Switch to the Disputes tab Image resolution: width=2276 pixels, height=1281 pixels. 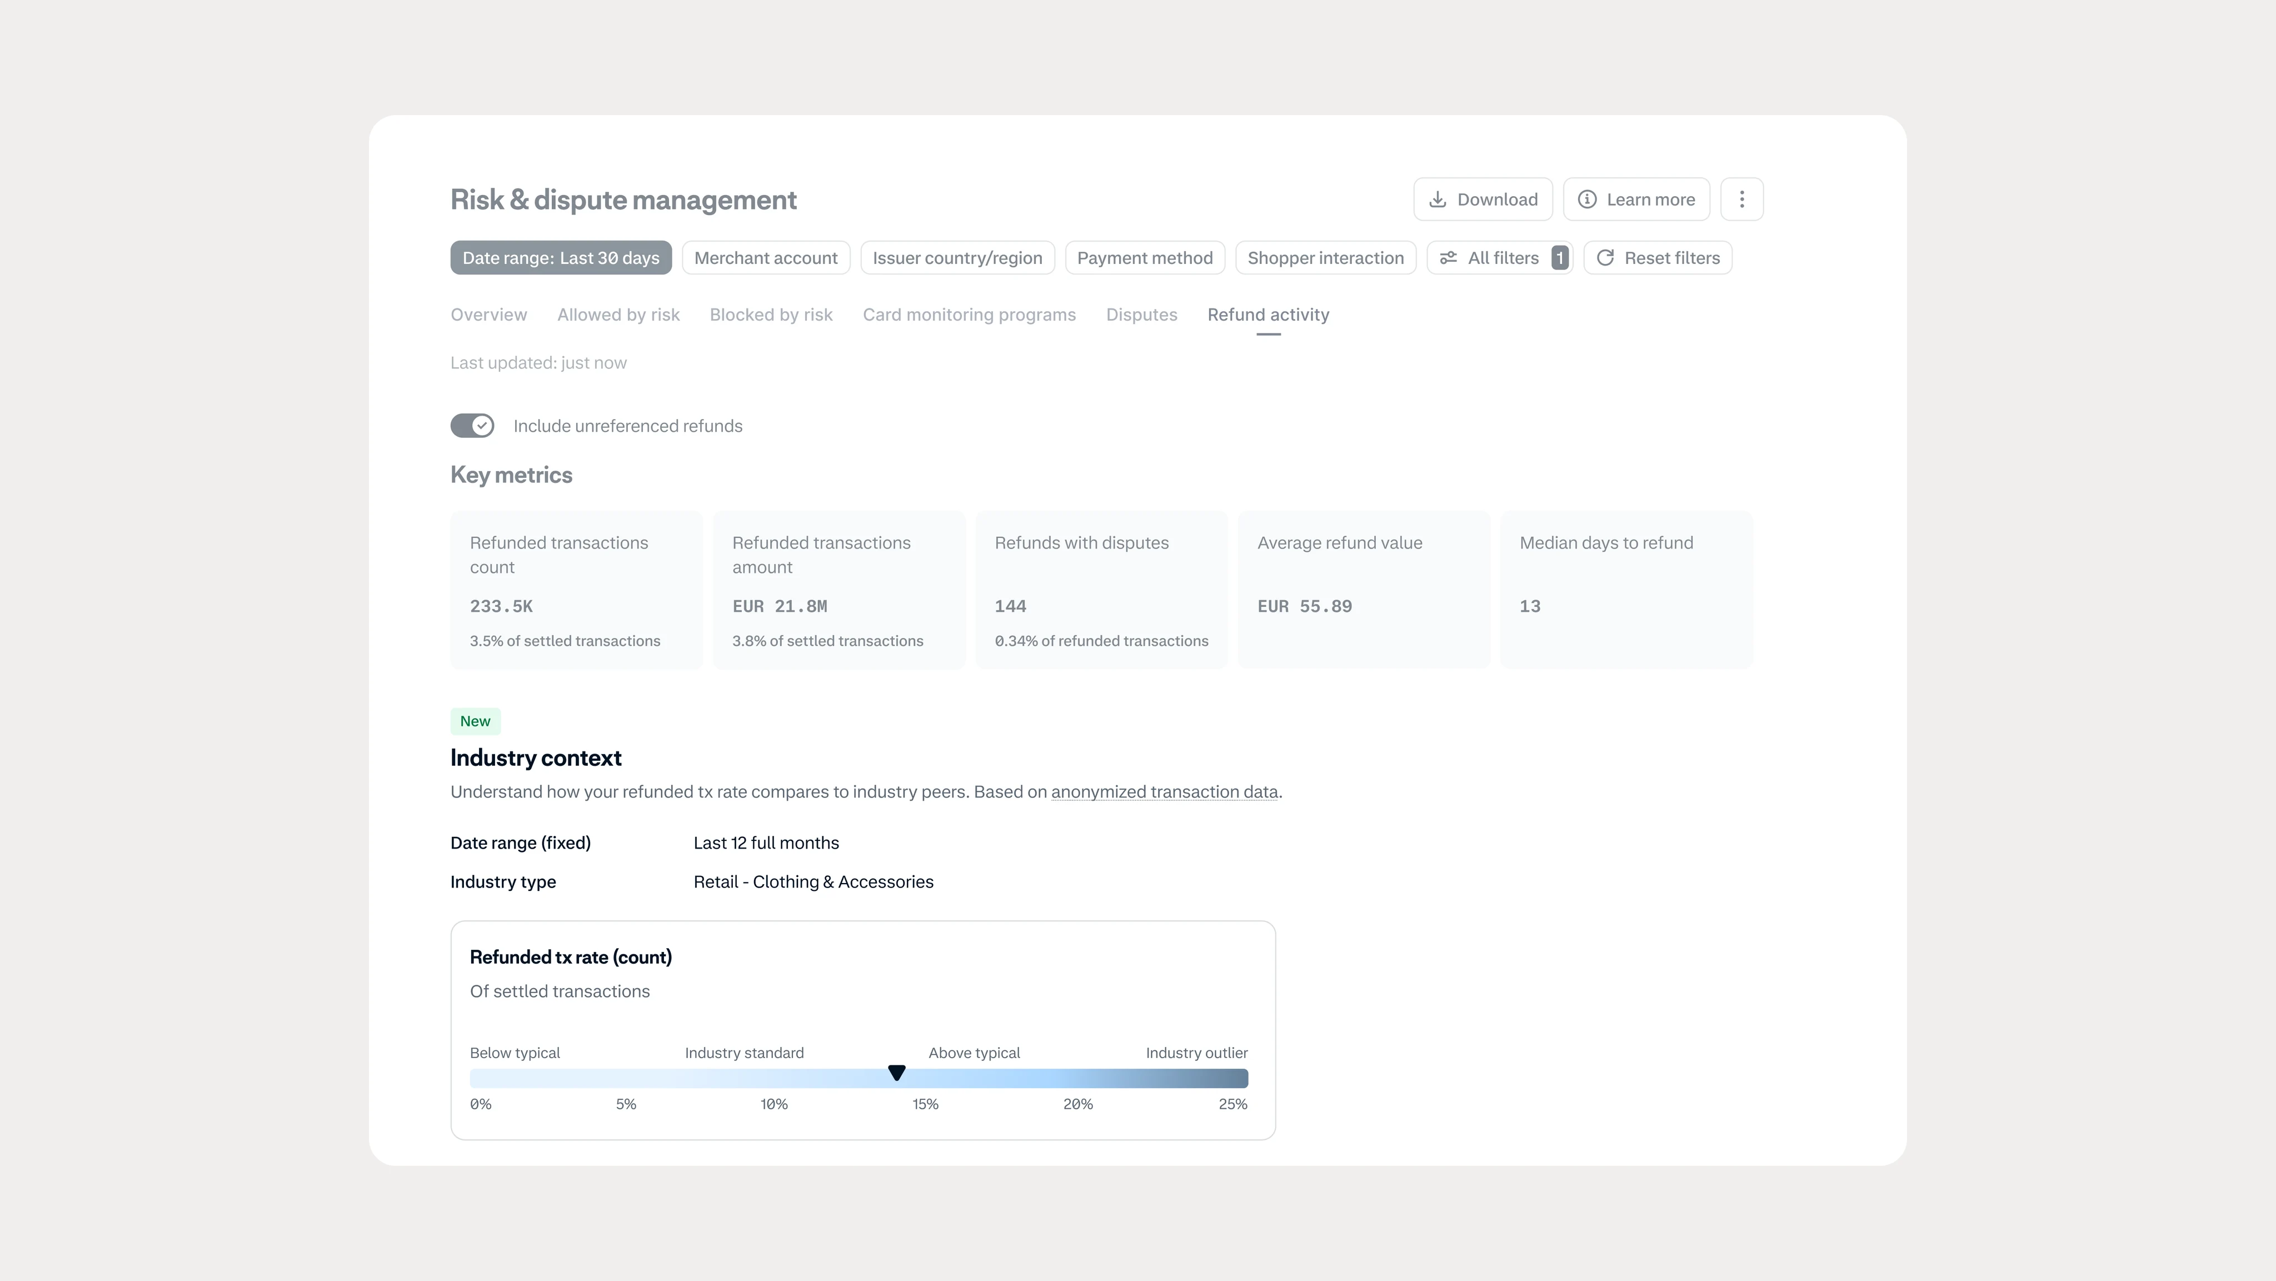click(x=1141, y=315)
